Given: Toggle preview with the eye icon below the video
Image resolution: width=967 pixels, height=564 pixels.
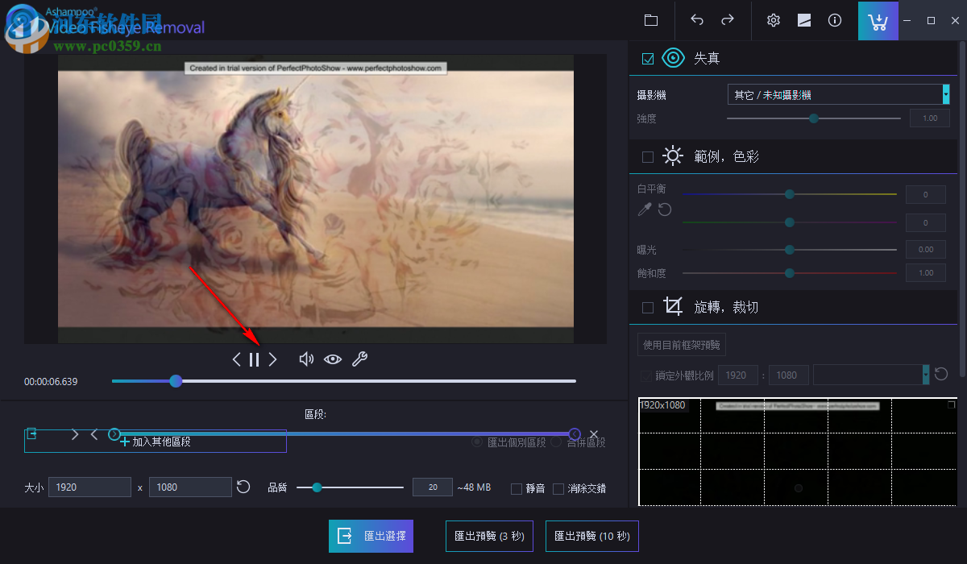Looking at the screenshot, I should (333, 359).
